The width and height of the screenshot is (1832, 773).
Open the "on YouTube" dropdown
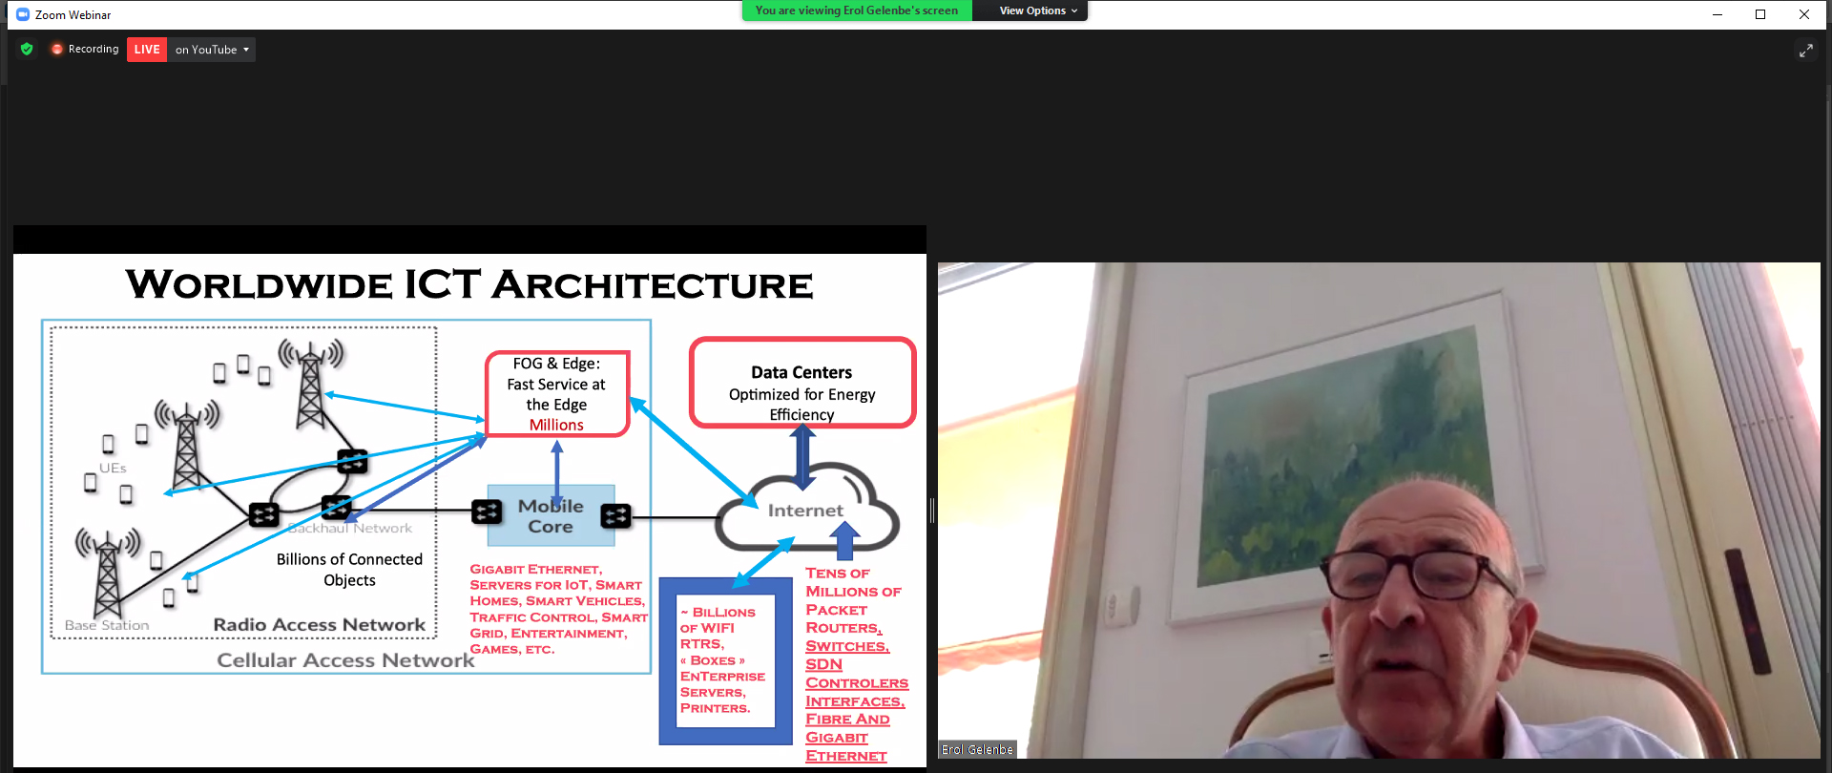point(212,50)
